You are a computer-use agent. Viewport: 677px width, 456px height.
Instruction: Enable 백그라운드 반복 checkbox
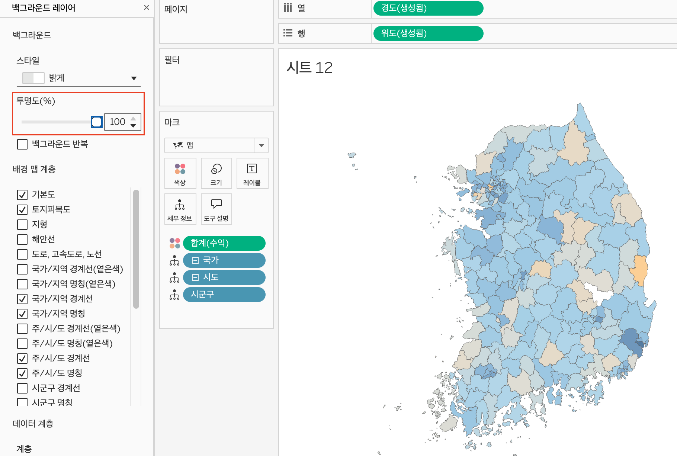tap(22, 144)
